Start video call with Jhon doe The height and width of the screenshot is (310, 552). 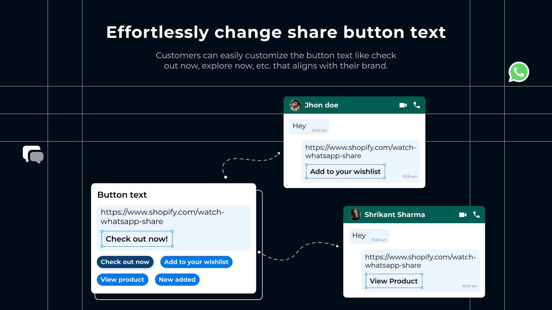point(403,105)
